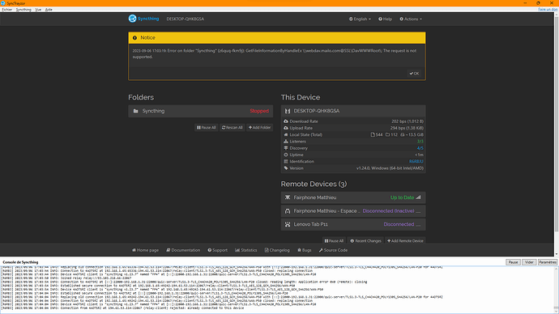This screenshot has height=314, width=559.
Task: Open console Paramètres
Action: tap(548, 262)
